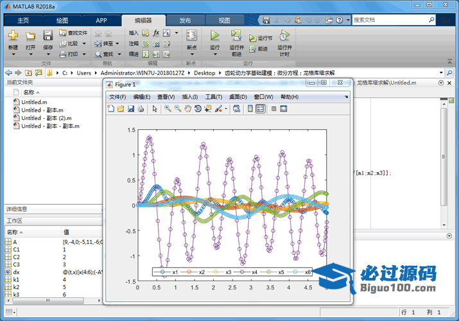Click Hide Plot Tools icon in Figure
Image resolution: width=459 pixels, height=321 pixels.
[x=273, y=109]
